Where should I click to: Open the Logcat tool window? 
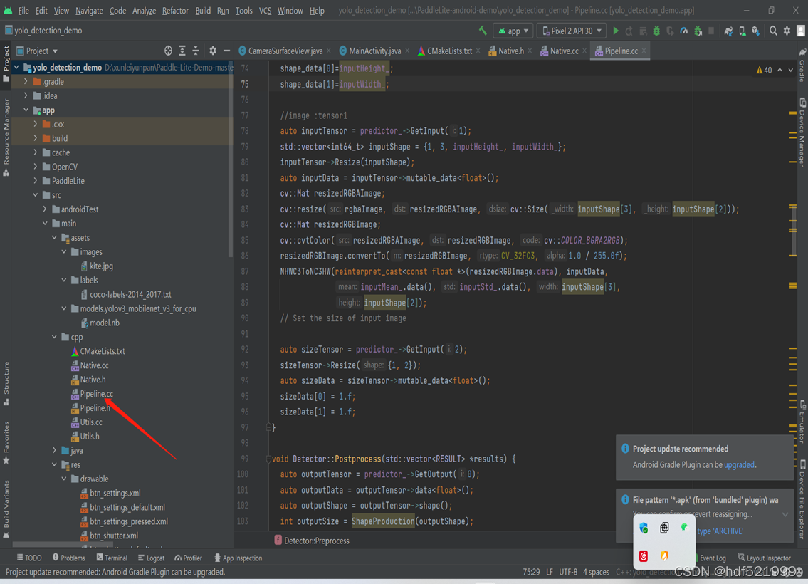click(151, 558)
